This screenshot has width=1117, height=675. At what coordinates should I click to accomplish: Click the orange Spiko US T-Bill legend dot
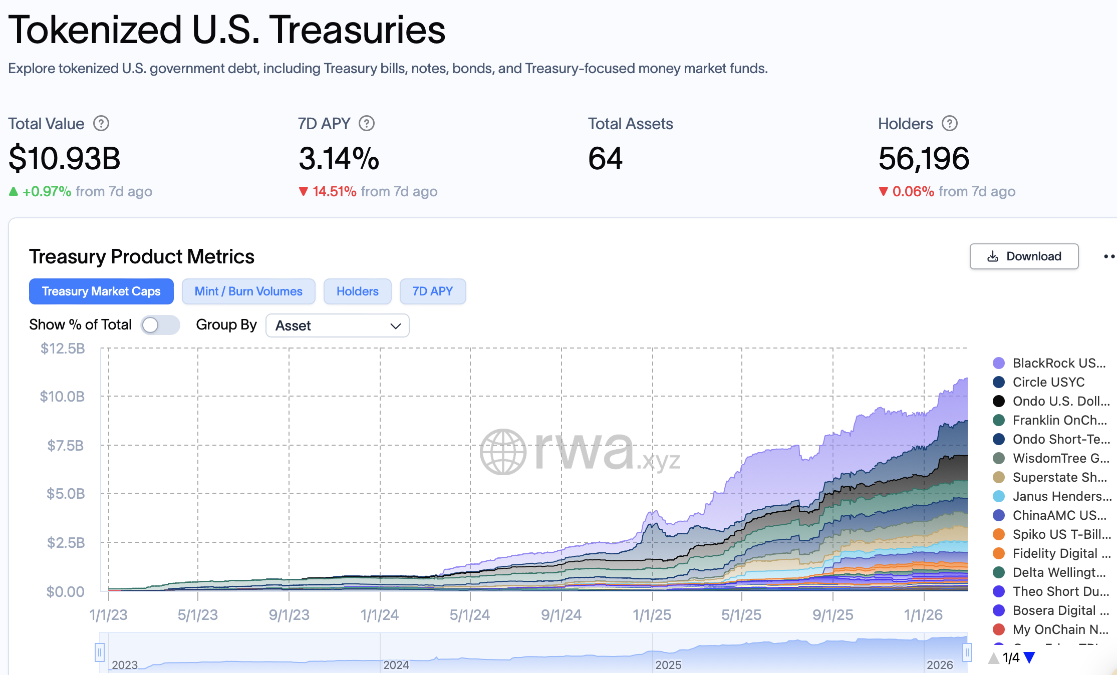click(x=999, y=534)
